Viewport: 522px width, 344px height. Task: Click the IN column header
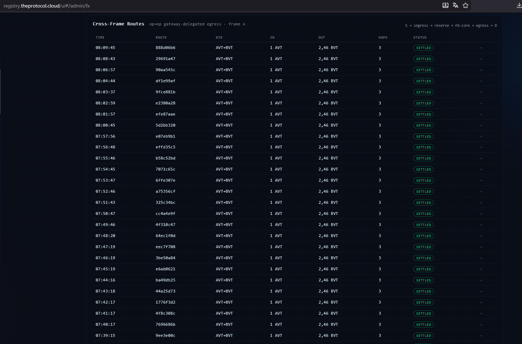click(x=272, y=38)
